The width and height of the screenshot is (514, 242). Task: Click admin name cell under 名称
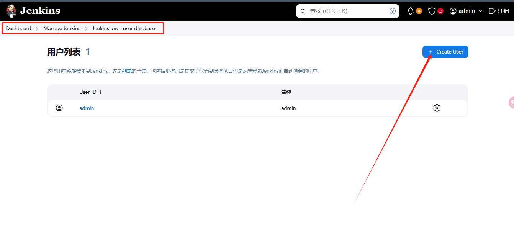pyautogui.click(x=288, y=108)
